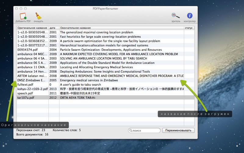Click the Персонажи счет: 23 status label
The height and width of the screenshot is (153, 244).
31,130
